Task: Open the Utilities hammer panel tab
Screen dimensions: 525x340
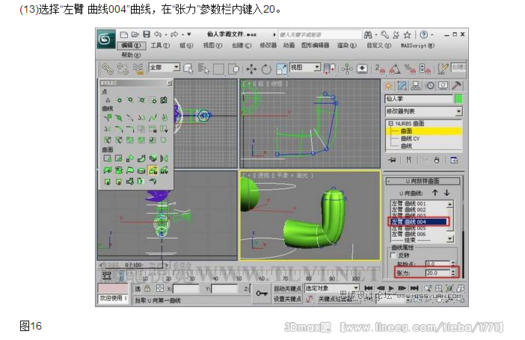Action: (x=456, y=86)
